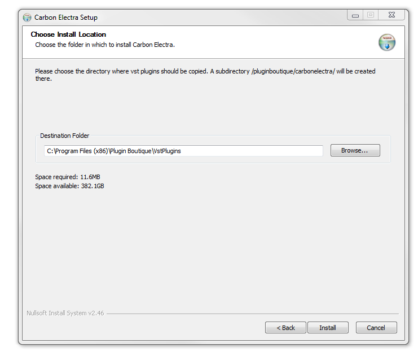Click the Browse... button

coord(355,150)
